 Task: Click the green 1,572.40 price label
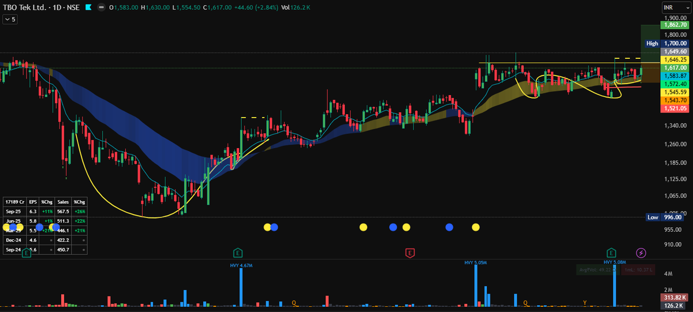(675, 84)
